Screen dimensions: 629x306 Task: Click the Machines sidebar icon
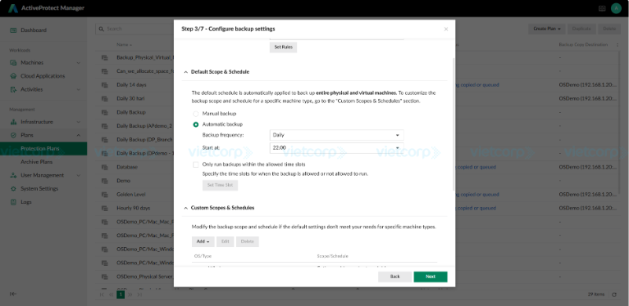pos(13,63)
